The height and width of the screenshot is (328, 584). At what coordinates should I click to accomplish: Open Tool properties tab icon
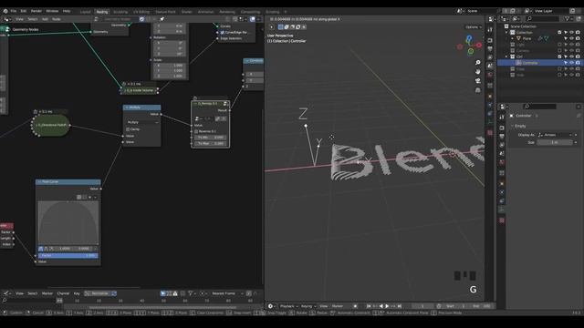(502, 118)
